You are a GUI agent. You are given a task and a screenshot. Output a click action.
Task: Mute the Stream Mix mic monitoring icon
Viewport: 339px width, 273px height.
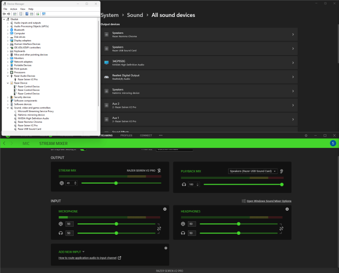coord(159,171)
